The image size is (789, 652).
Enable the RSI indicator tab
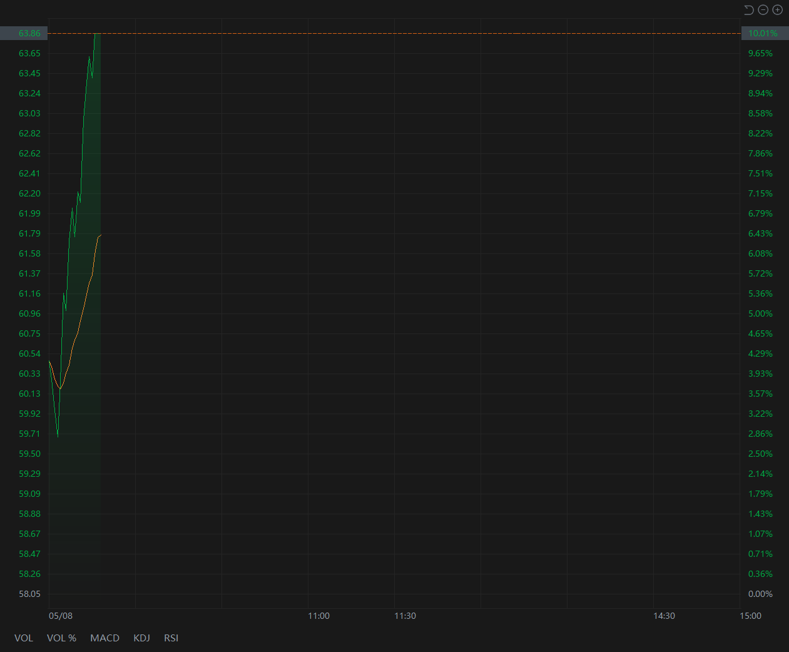coord(171,638)
